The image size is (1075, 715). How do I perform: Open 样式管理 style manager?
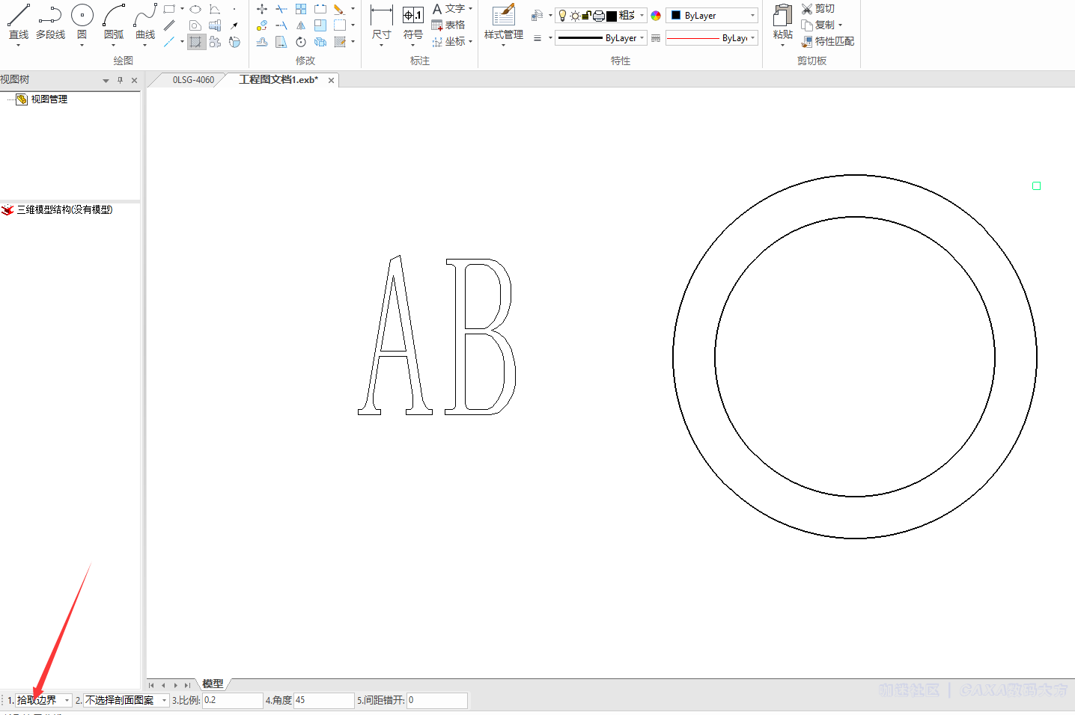click(503, 21)
